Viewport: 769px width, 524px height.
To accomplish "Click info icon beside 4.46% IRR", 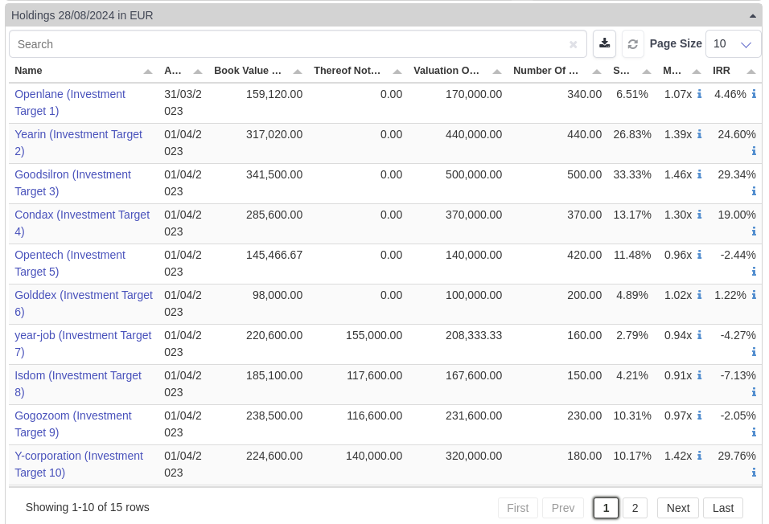I will pos(754,94).
